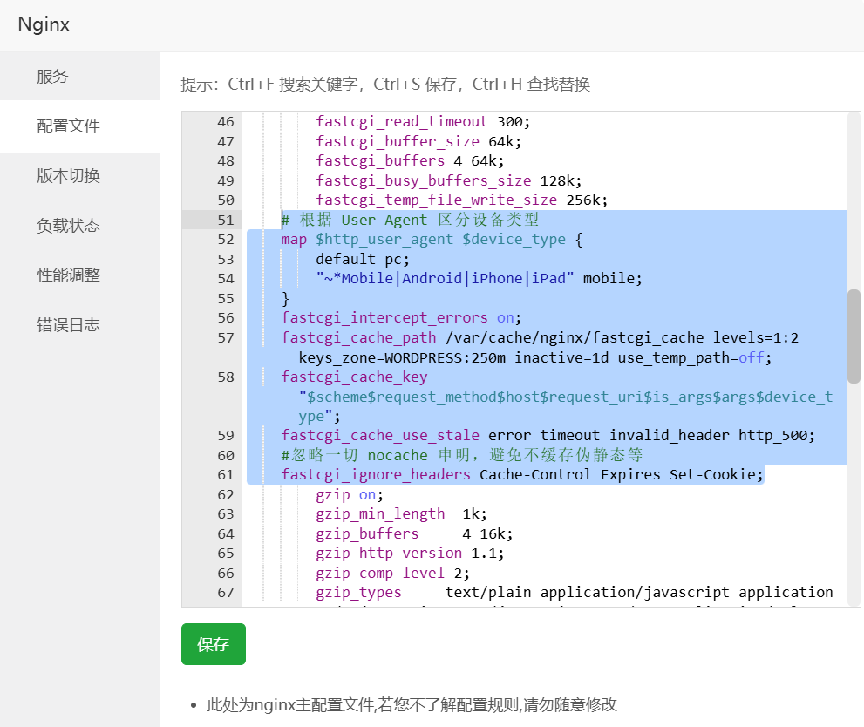The height and width of the screenshot is (727, 864).
Task: Show the 错误日志 tab
Action: pos(68,325)
